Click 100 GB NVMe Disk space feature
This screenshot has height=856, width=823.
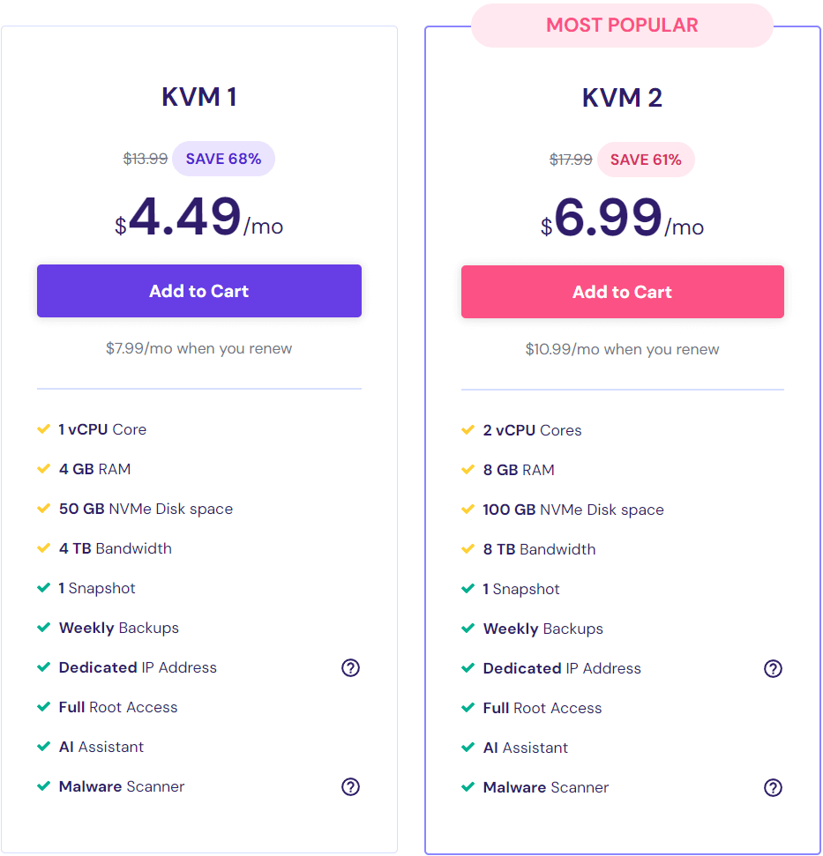coord(573,510)
